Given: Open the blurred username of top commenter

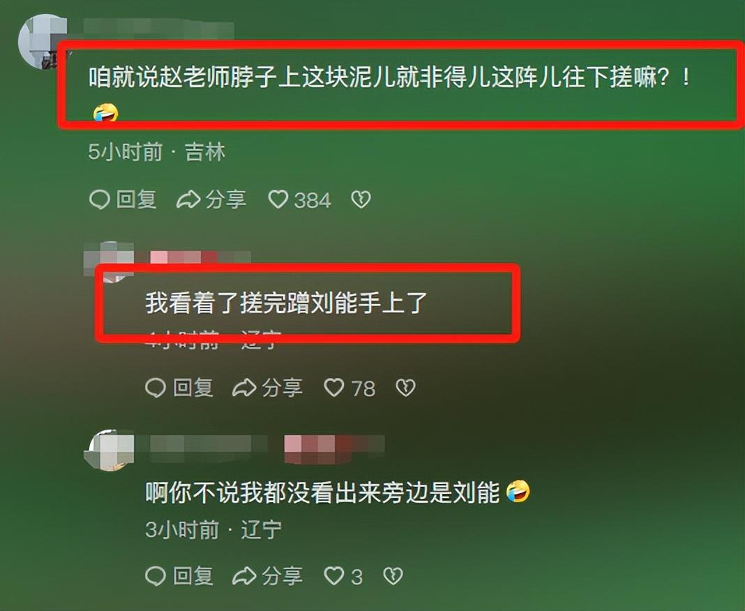Looking at the screenshot, I should pos(159,29).
